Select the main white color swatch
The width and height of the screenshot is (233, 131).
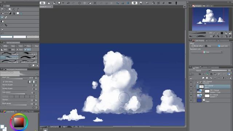7,37
